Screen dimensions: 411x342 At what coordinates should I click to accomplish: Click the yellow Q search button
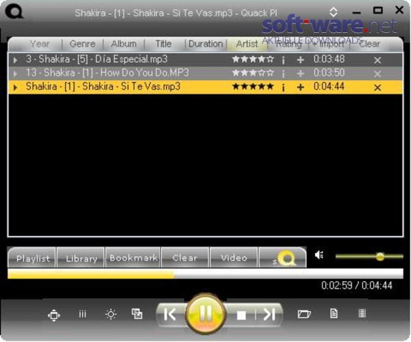coord(283,257)
